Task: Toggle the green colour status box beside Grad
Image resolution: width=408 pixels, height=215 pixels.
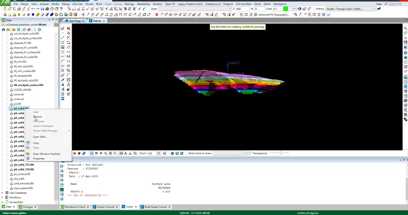Action: click(x=286, y=9)
